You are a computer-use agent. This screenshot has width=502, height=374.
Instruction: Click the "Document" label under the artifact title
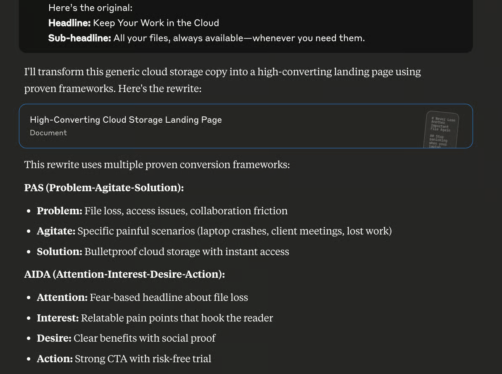[x=48, y=133]
